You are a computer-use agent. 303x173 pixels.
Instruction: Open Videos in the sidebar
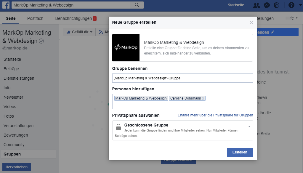10,107
